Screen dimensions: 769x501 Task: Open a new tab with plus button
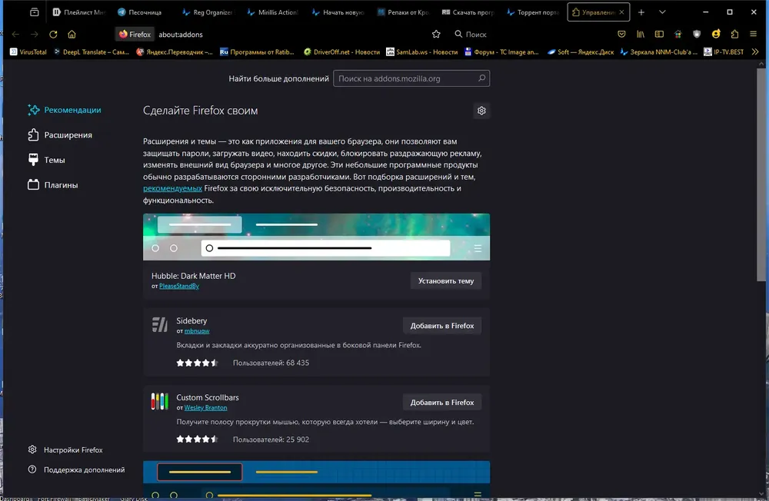coord(641,12)
